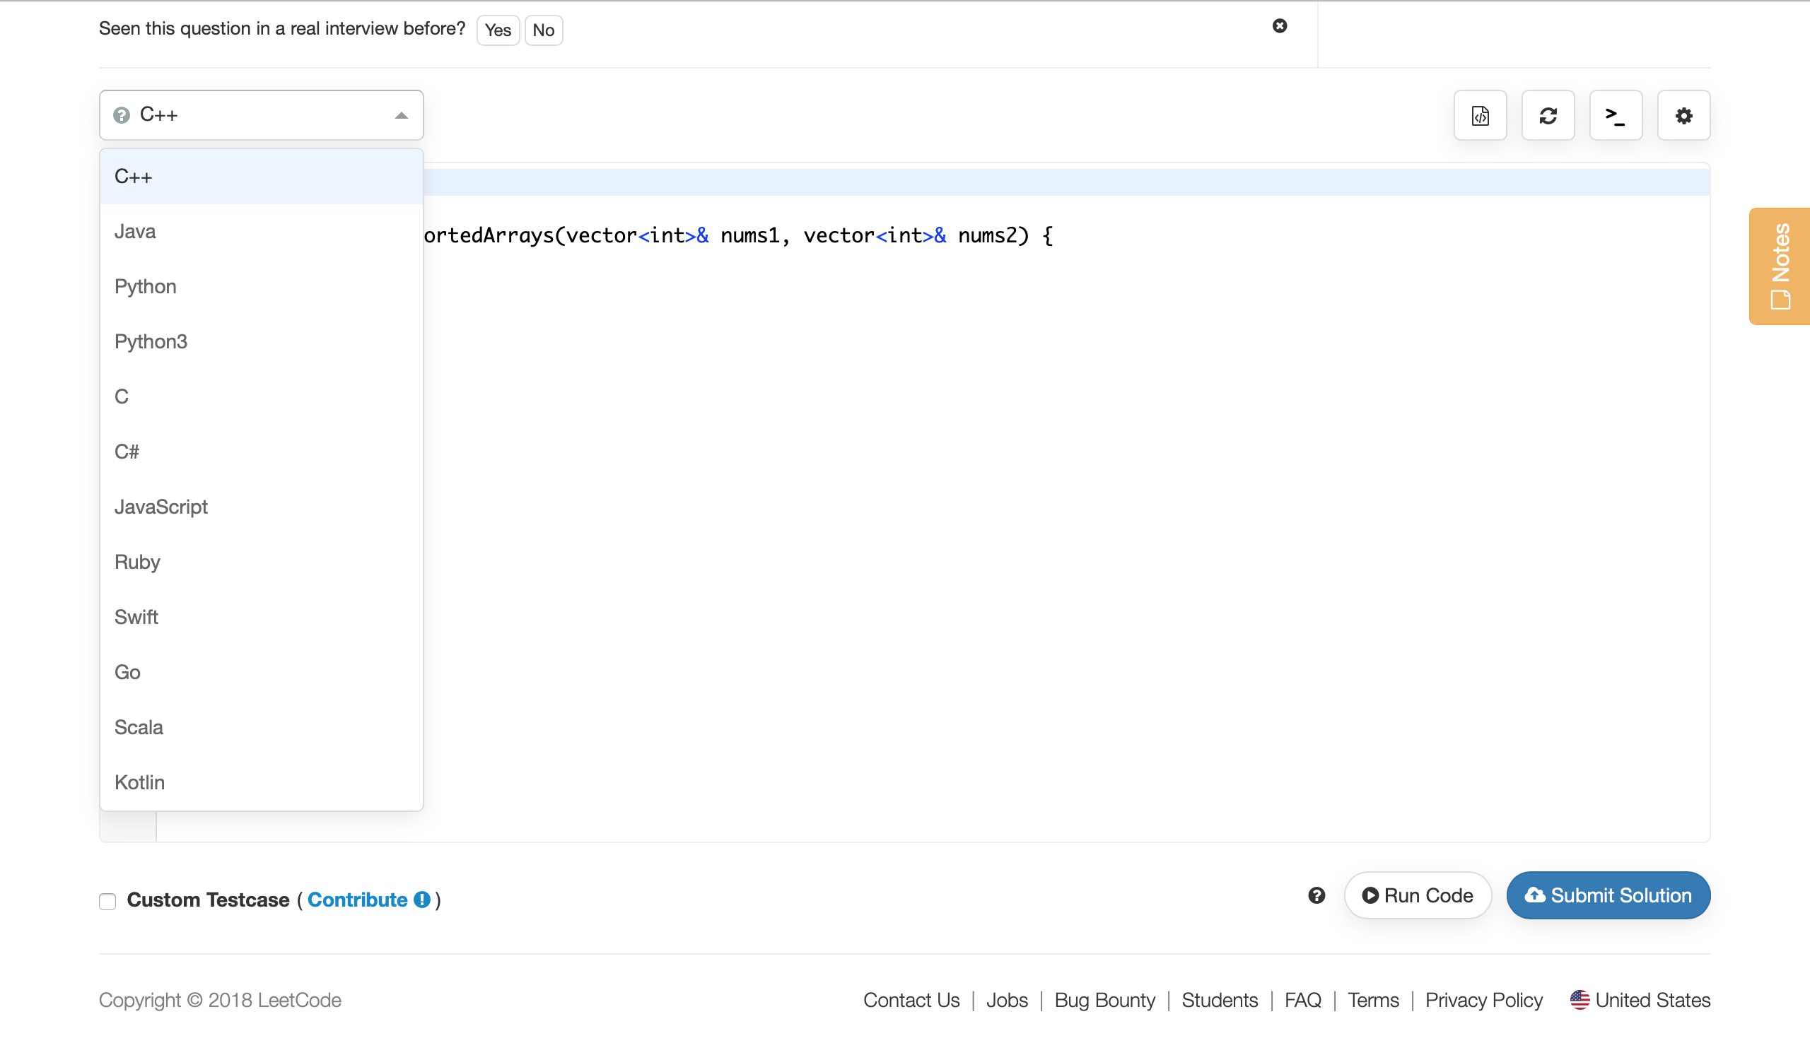Open the Contribute testcase link

[x=357, y=899]
